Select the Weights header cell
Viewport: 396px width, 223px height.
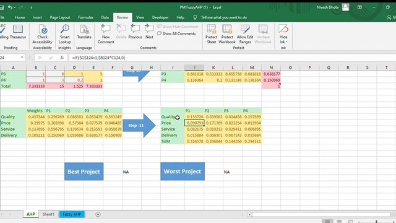point(36,111)
